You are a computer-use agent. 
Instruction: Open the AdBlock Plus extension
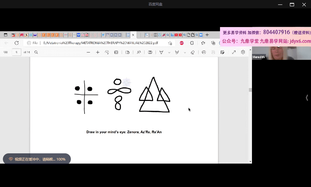click(x=182, y=43)
